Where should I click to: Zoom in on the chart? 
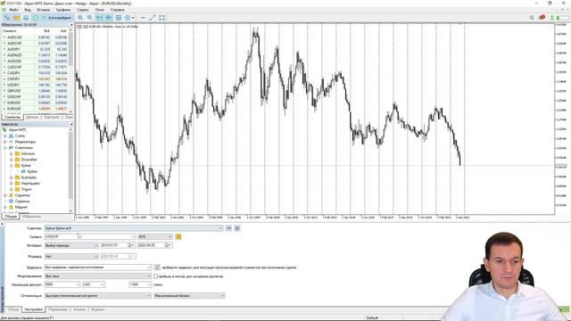click(x=80, y=18)
